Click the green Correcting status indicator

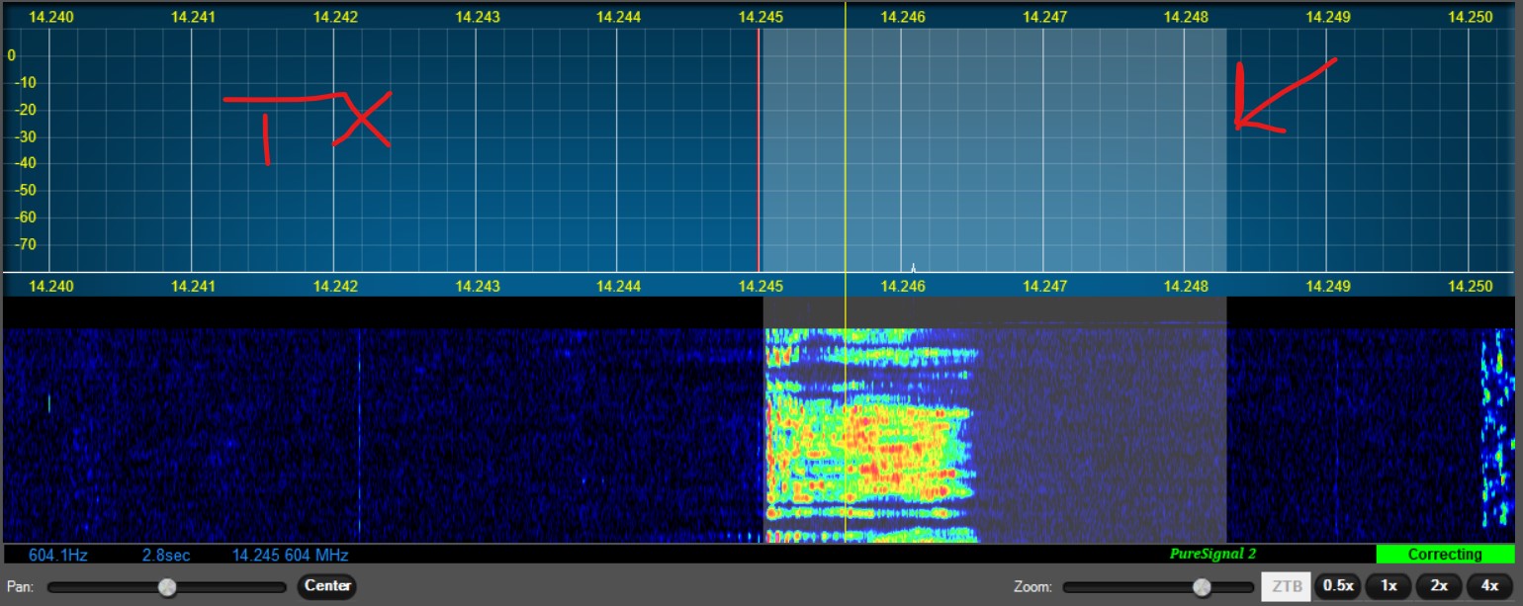click(x=1444, y=555)
